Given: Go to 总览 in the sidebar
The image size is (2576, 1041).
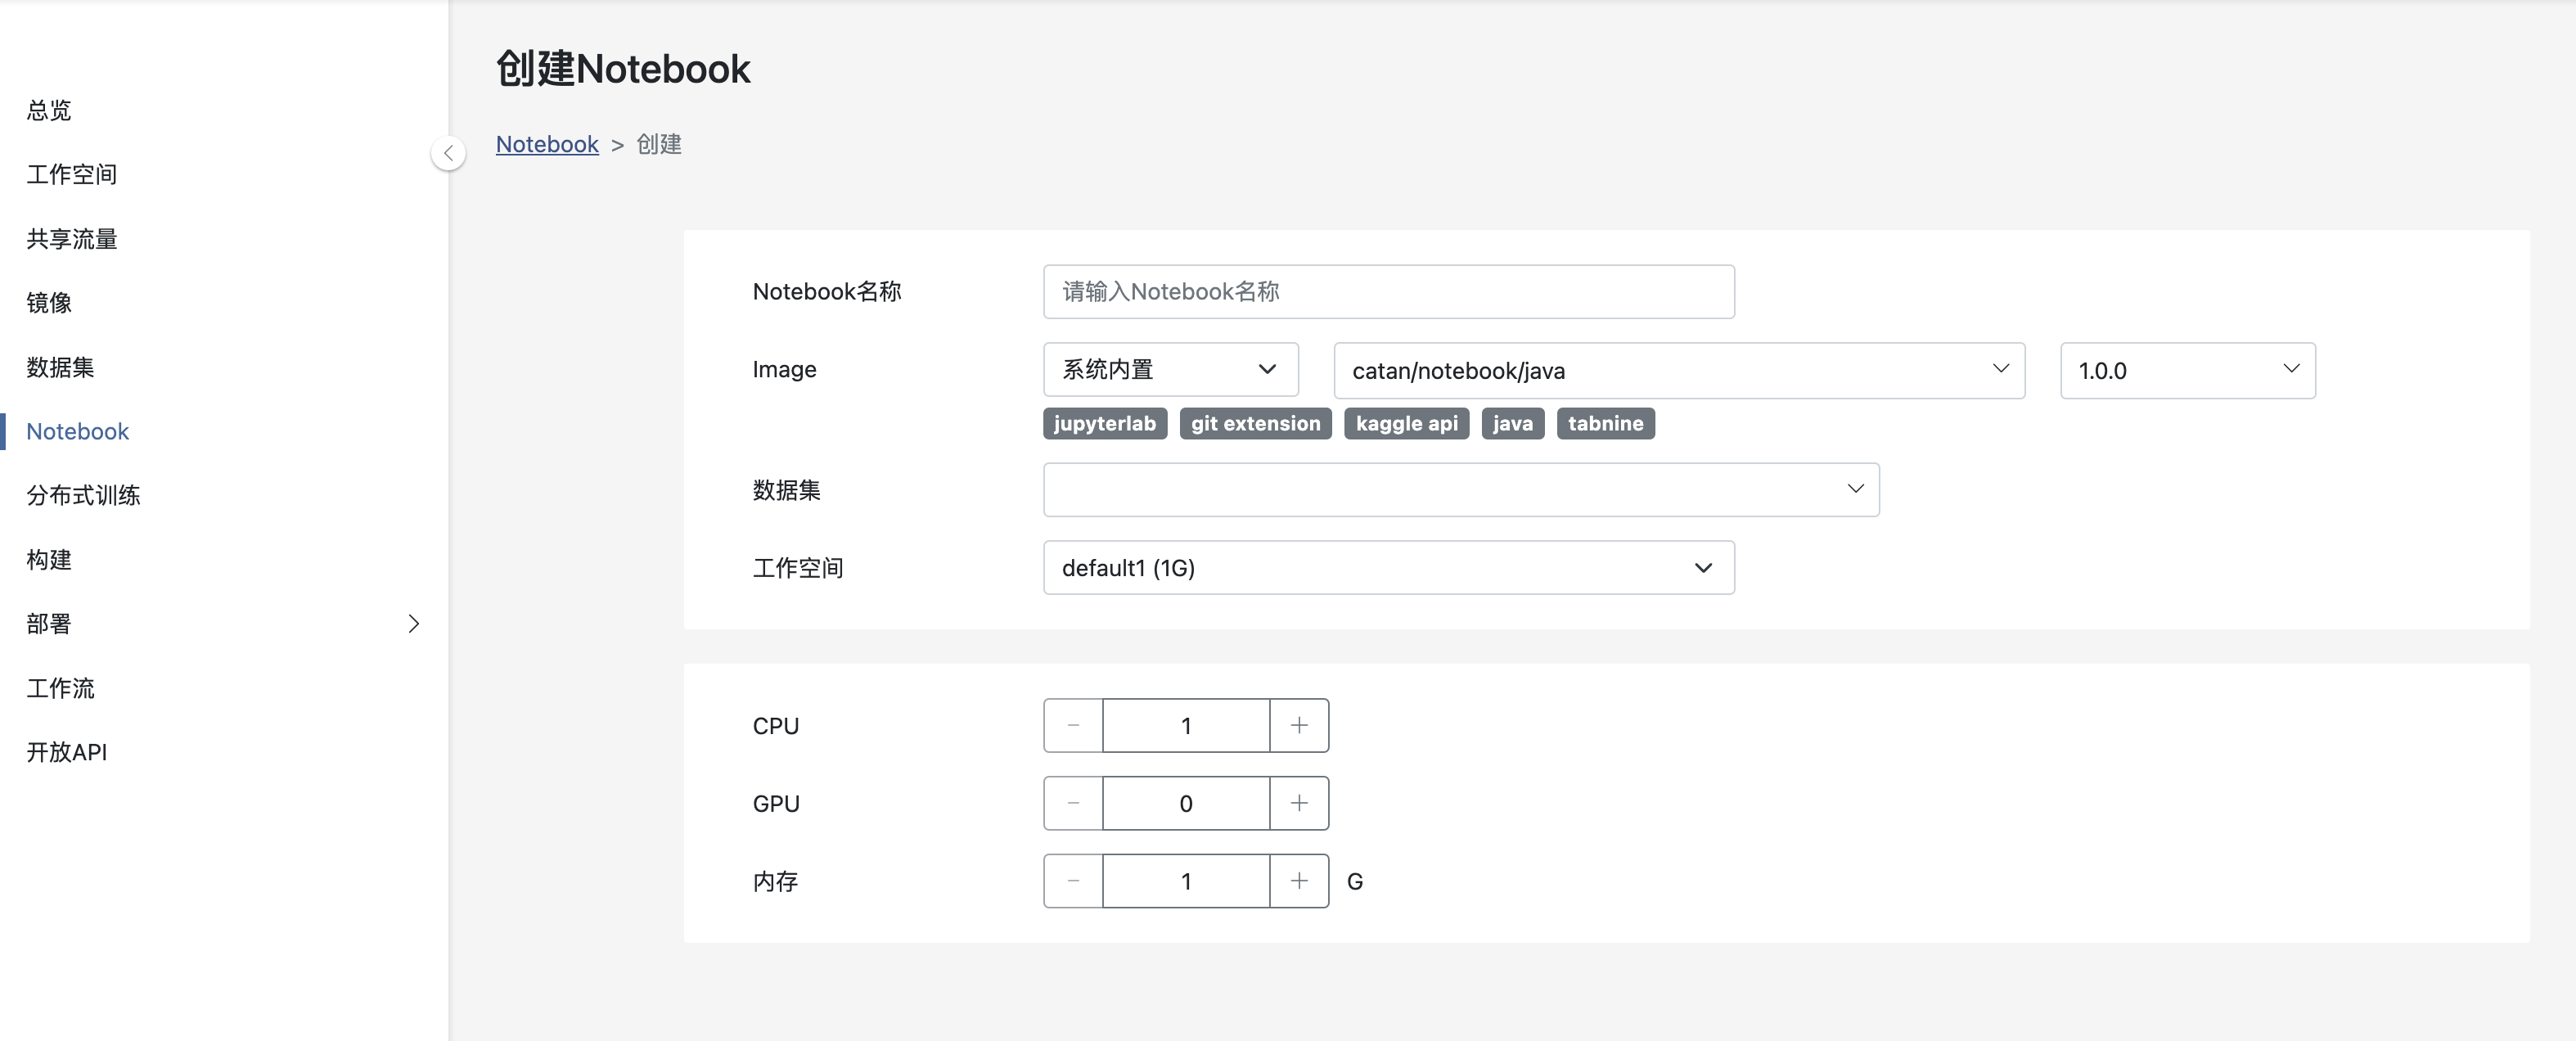Looking at the screenshot, I should point(49,110).
